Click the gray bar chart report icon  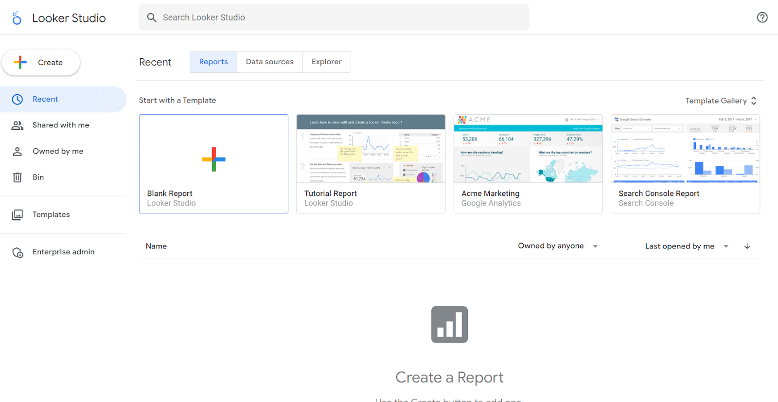[x=449, y=324]
